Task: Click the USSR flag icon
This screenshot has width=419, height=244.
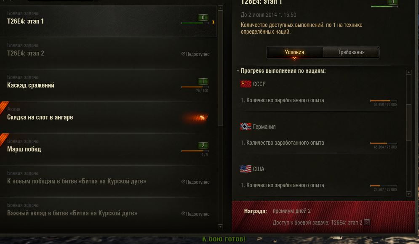Action: pos(246,84)
